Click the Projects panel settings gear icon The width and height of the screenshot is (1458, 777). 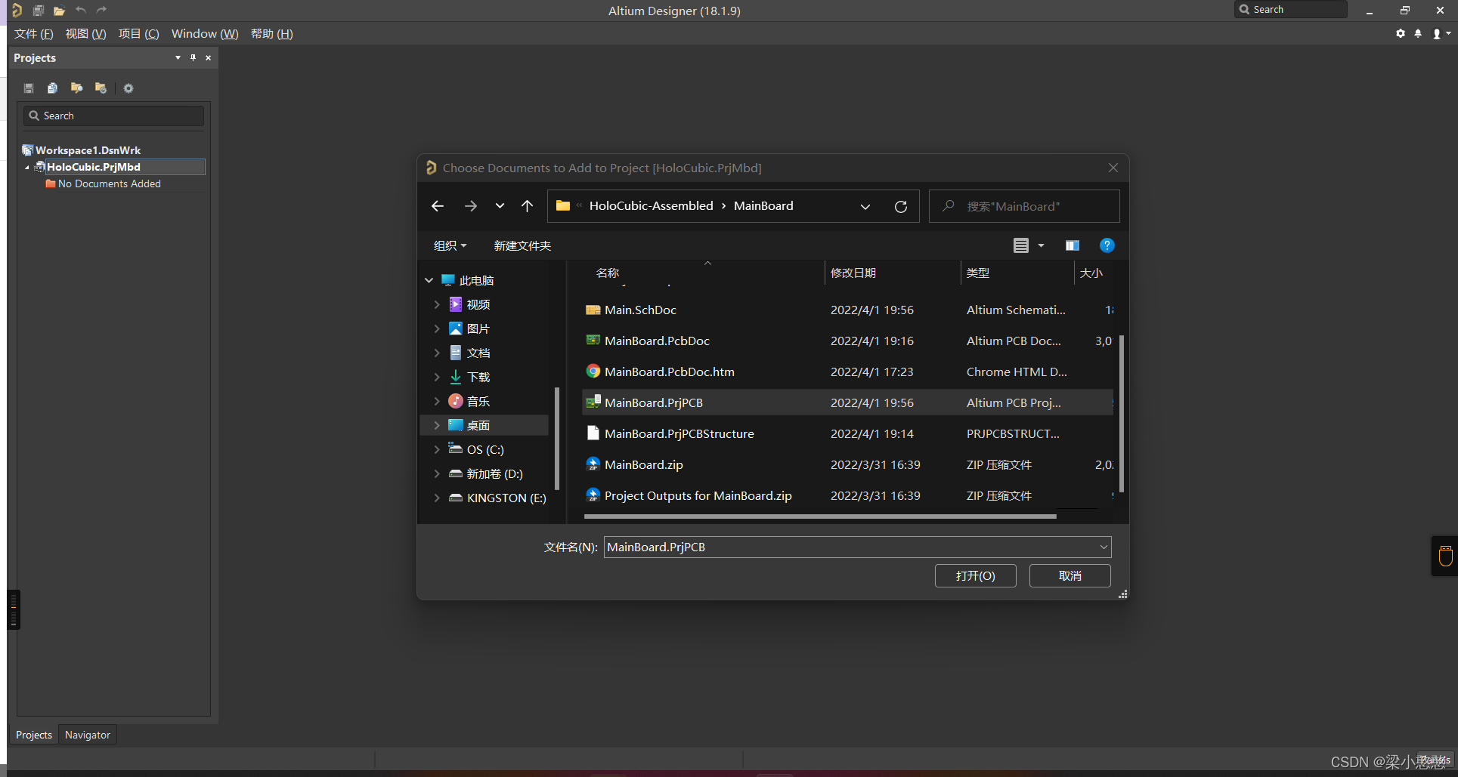click(128, 88)
